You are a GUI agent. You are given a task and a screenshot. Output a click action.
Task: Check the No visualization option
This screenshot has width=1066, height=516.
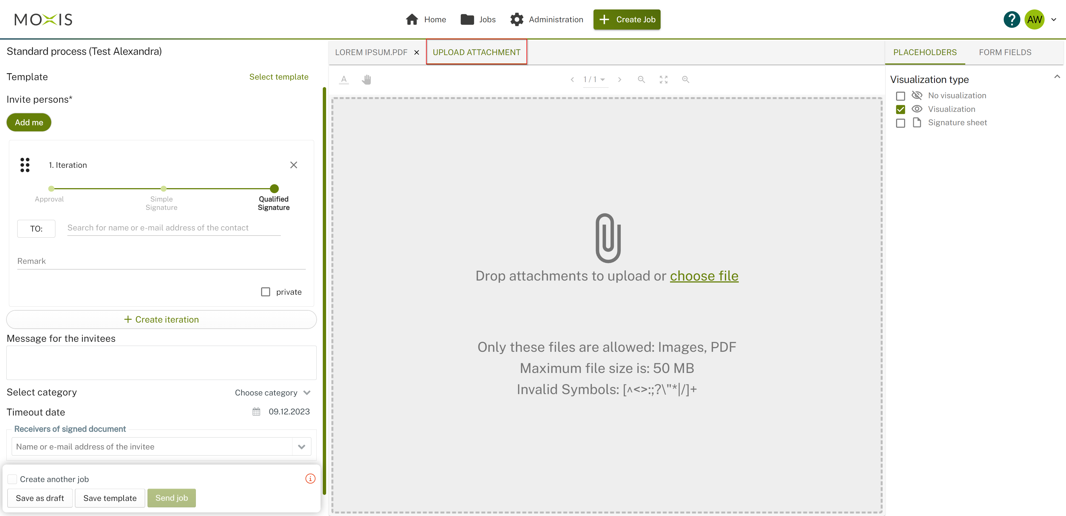(900, 96)
